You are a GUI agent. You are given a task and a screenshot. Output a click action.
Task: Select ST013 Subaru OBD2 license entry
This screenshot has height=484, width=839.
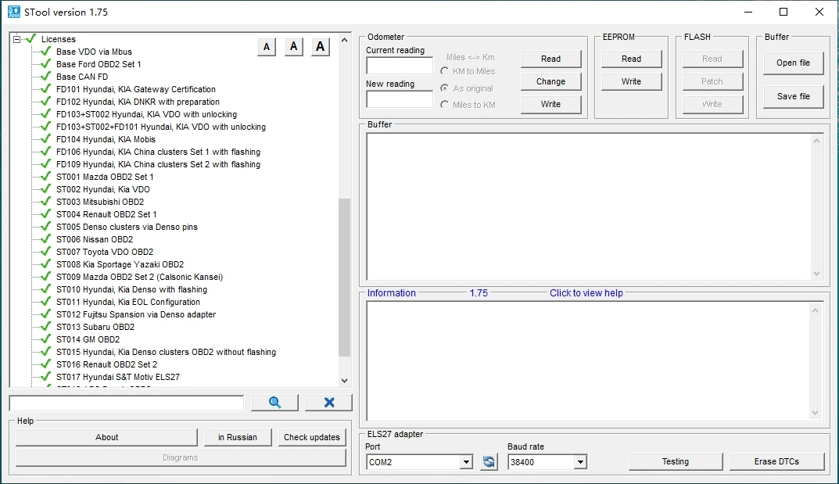click(x=95, y=327)
